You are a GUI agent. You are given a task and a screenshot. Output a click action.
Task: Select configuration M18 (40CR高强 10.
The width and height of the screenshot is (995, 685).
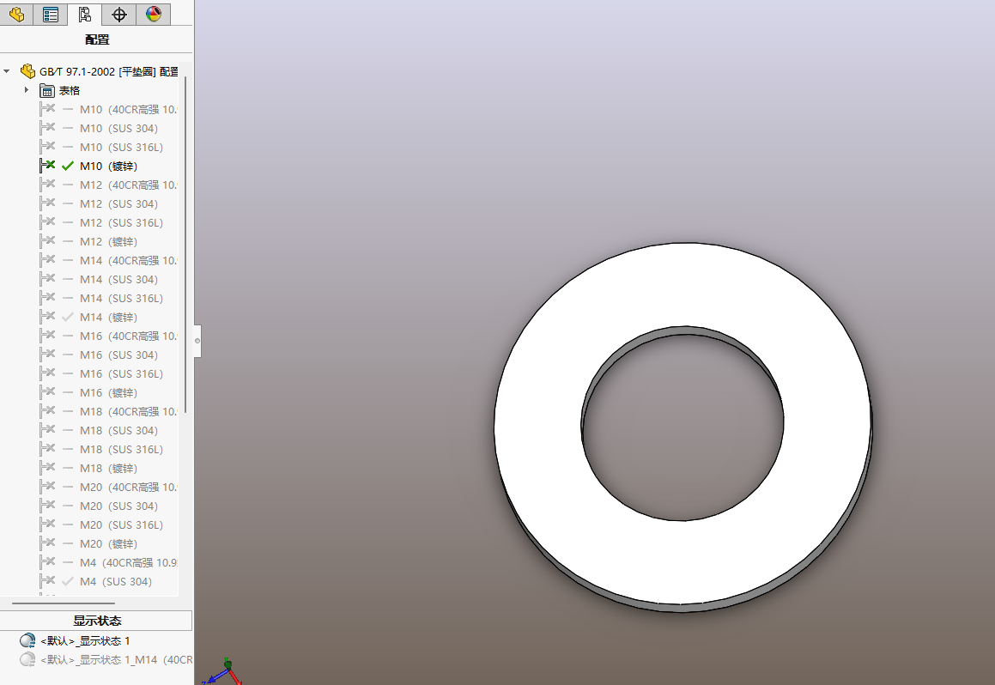(x=128, y=411)
